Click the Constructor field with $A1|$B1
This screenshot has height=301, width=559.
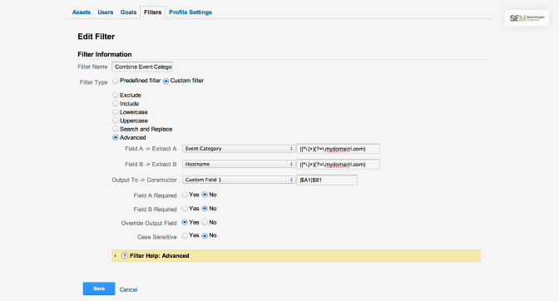pos(327,180)
